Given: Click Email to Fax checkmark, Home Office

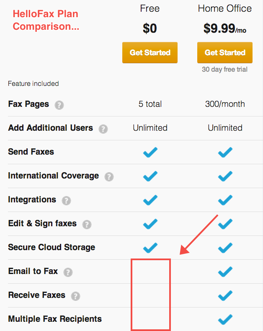Looking at the screenshot, I should click(x=225, y=272).
